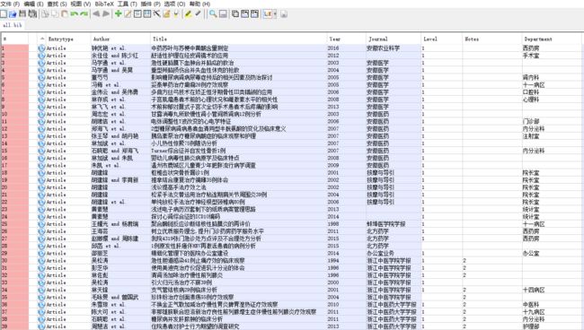Open the 帮助 (H) menu

(199, 4)
